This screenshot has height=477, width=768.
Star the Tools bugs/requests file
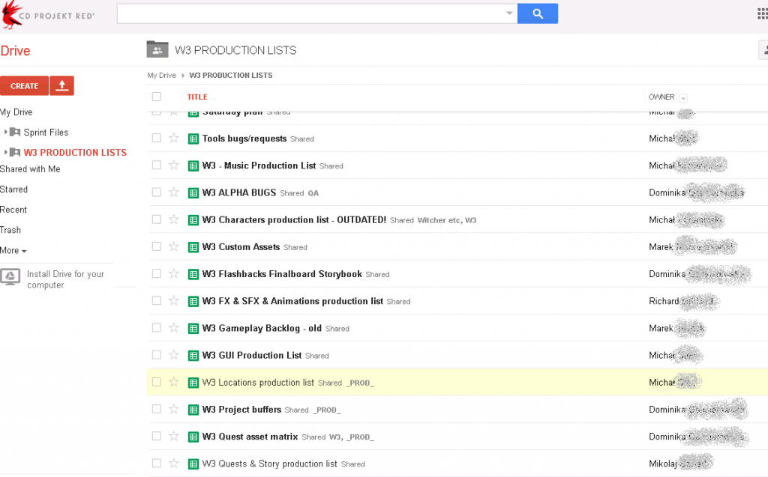(173, 138)
